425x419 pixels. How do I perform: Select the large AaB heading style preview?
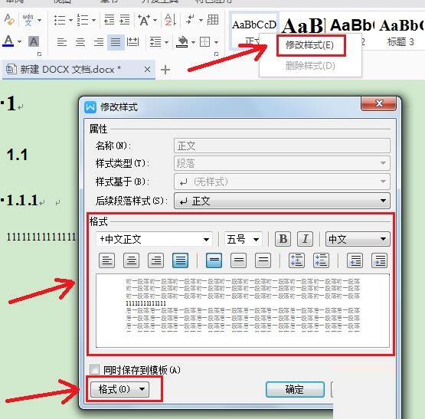coord(303,26)
